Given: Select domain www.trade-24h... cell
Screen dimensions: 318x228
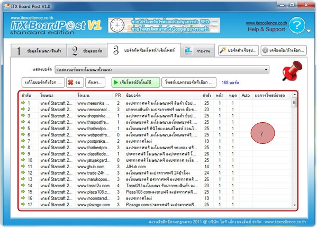Looking at the screenshot, I should pos(93,173).
